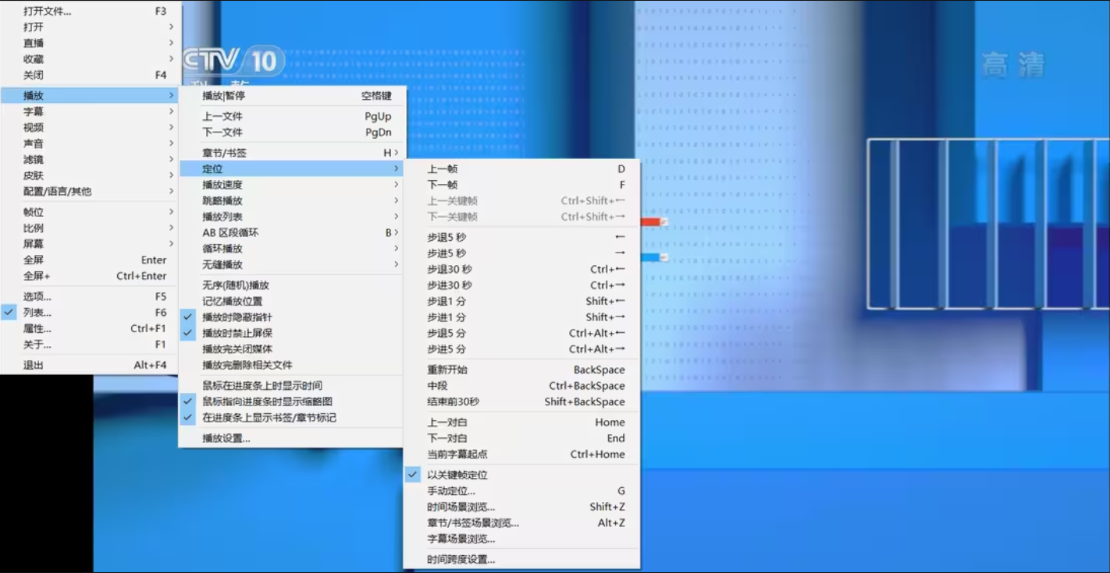Select 全屏+ menu entry
The image size is (1110, 573).
click(91, 276)
